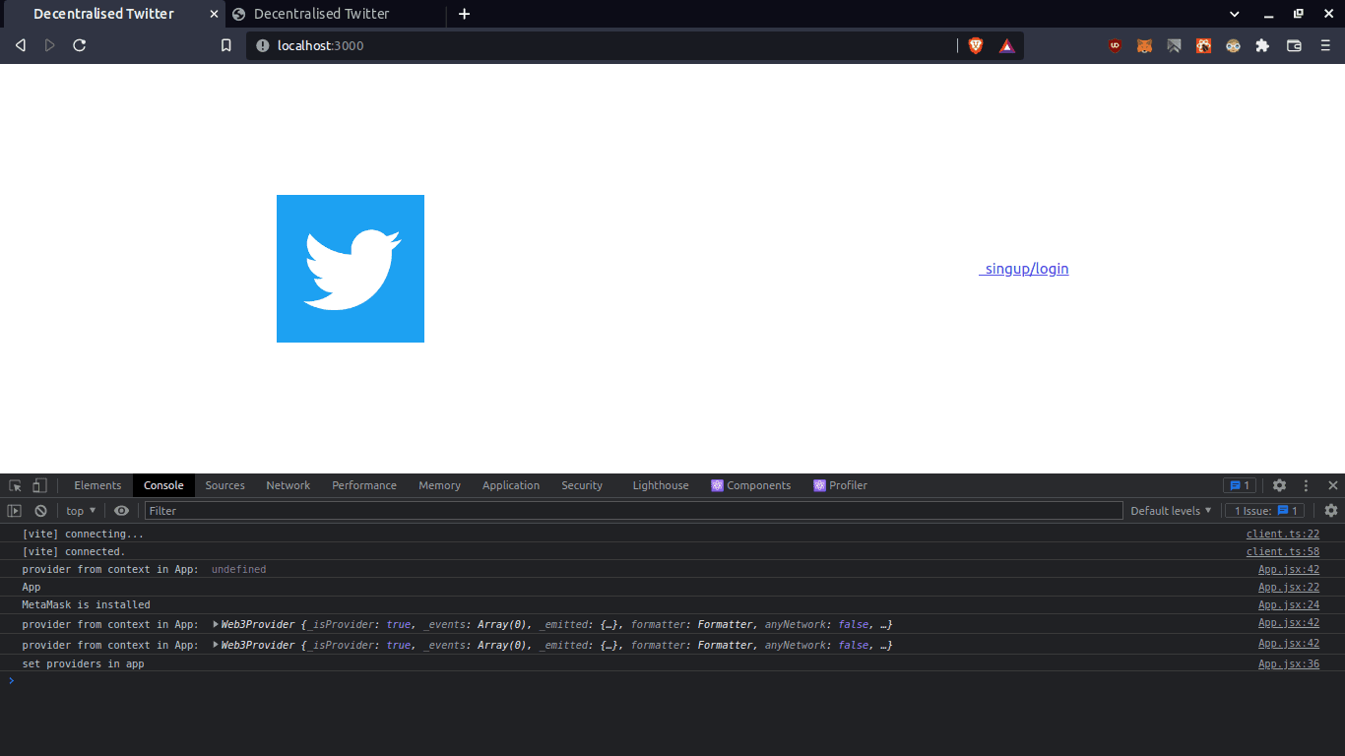Open the App.jsx:24 source link
1345x756 pixels.
pyautogui.click(x=1288, y=604)
